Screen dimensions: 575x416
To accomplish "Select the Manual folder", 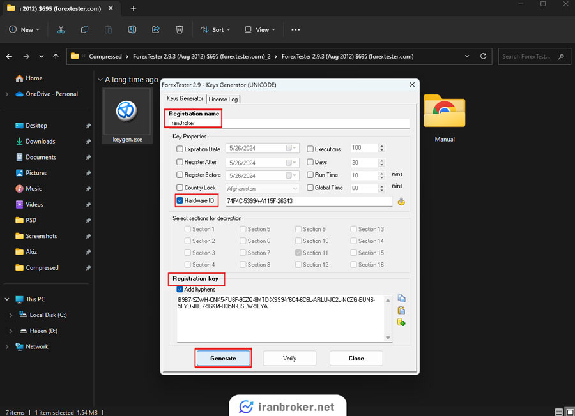I will (x=445, y=118).
